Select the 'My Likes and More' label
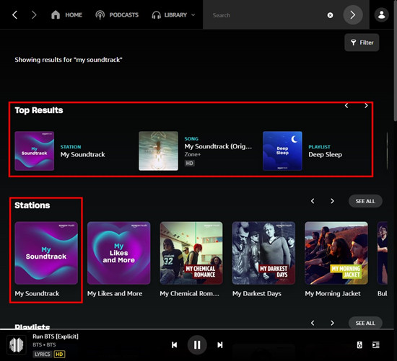This screenshot has width=397, height=361. click(x=115, y=293)
